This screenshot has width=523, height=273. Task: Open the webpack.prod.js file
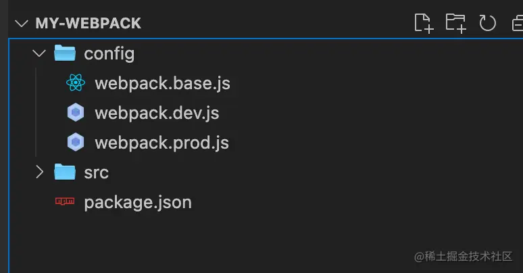(161, 143)
